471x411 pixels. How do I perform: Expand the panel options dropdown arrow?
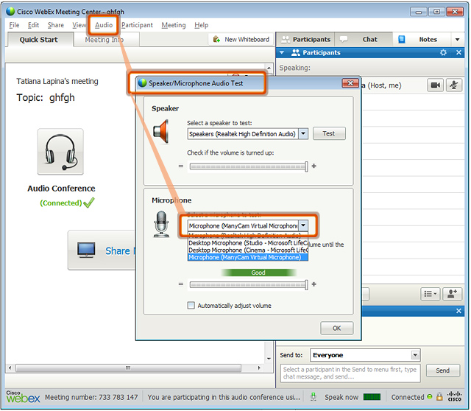tap(458, 39)
